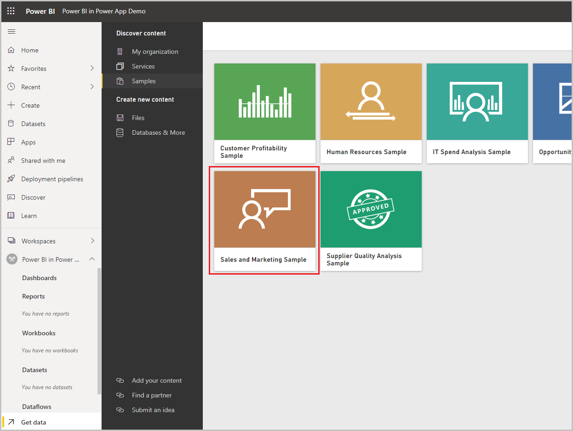Collapse the Power BI in Power workspace chevron
Viewport: 573px width, 431px height.
point(92,259)
